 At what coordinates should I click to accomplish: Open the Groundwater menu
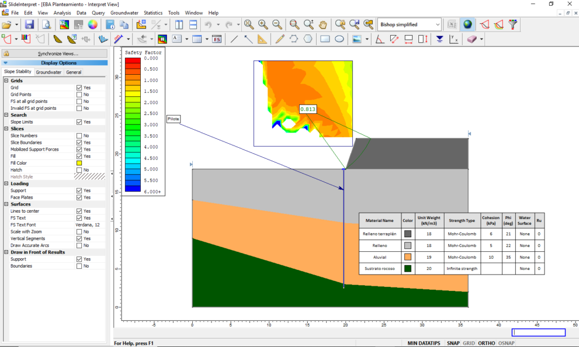124,12
